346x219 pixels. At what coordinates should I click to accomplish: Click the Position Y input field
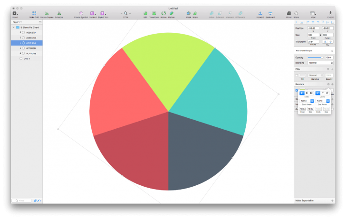(327, 28)
